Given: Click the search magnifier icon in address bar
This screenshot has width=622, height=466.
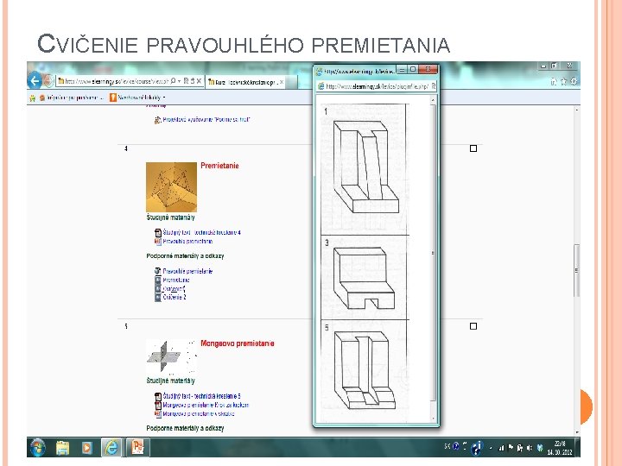Looking at the screenshot, I should [173, 81].
